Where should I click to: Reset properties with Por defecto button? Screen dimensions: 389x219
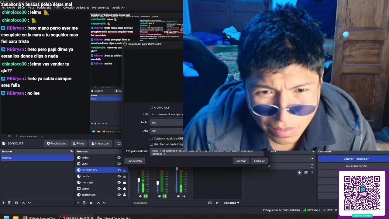(135, 161)
